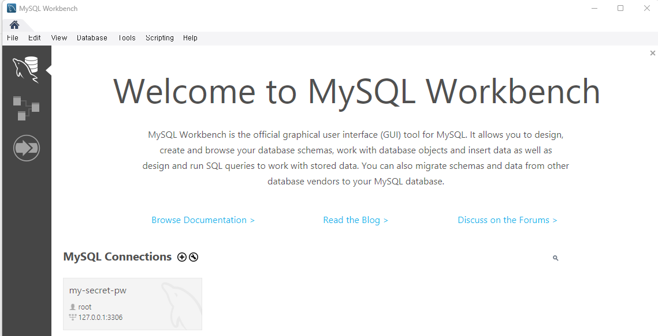Open the Edit menu

click(x=35, y=37)
